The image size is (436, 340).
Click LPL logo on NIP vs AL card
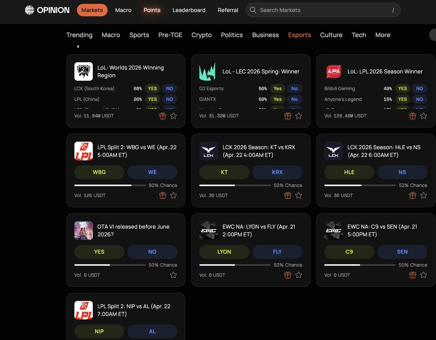coord(84,310)
